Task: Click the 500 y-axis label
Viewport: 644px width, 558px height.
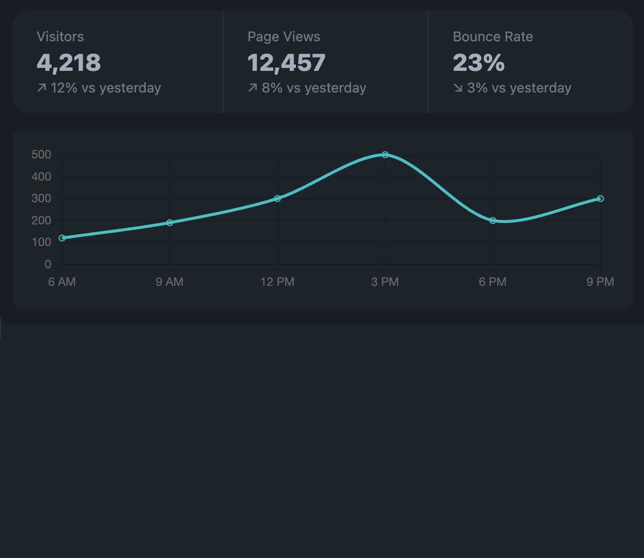Action: click(41, 155)
